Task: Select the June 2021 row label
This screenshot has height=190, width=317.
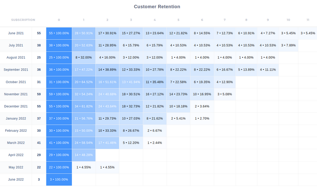Action: [x=16, y=33]
